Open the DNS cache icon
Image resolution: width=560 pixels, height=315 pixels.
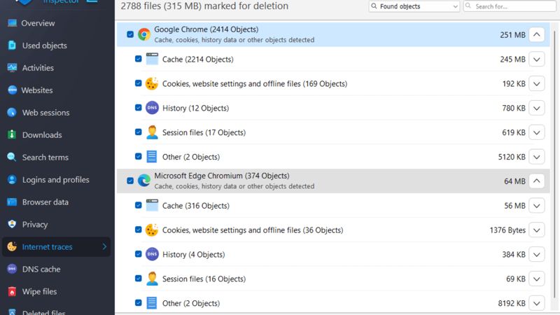tap(12, 269)
